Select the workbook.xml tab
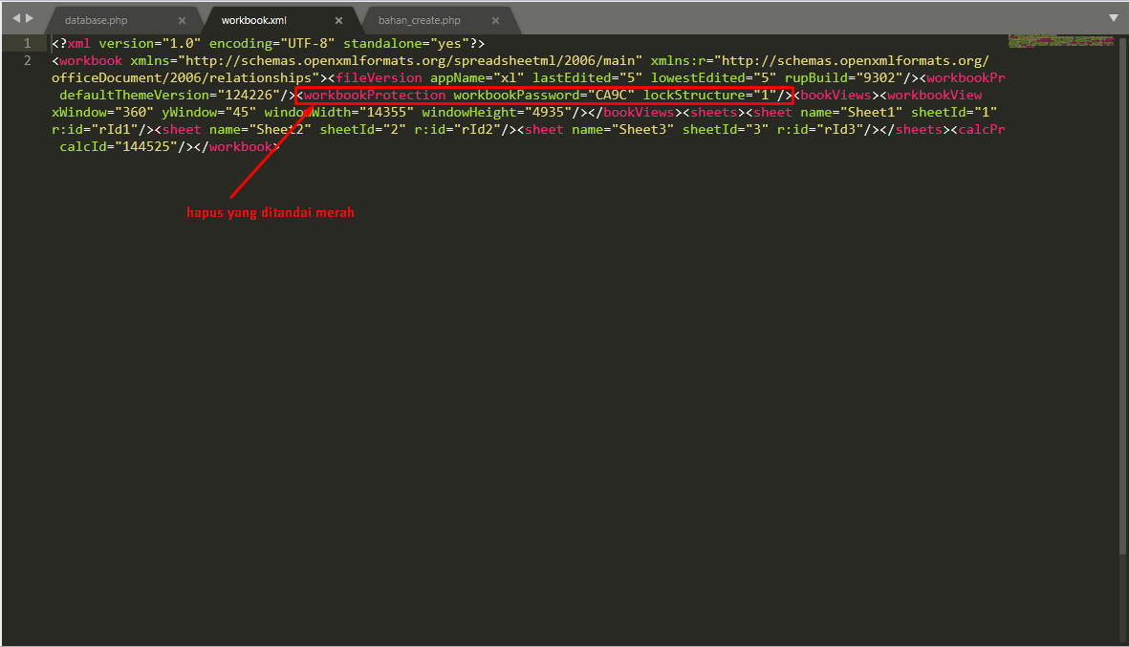Image resolution: width=1129 pixels, height=647 pixels. point(253,20)
